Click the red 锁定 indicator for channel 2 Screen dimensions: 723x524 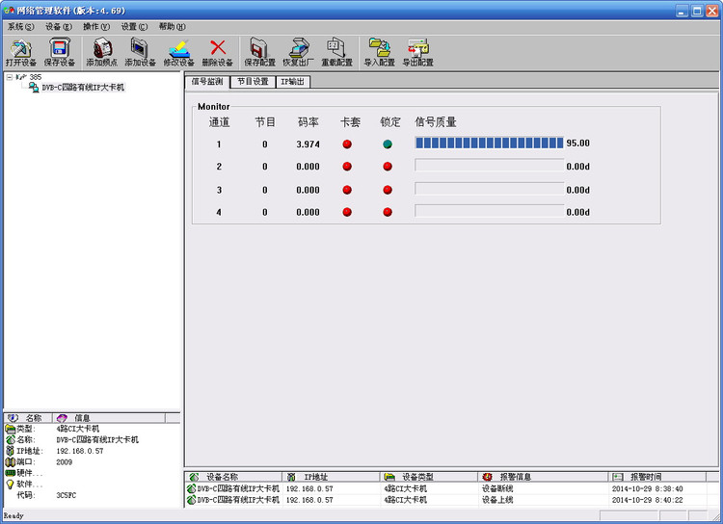[388, 167]
